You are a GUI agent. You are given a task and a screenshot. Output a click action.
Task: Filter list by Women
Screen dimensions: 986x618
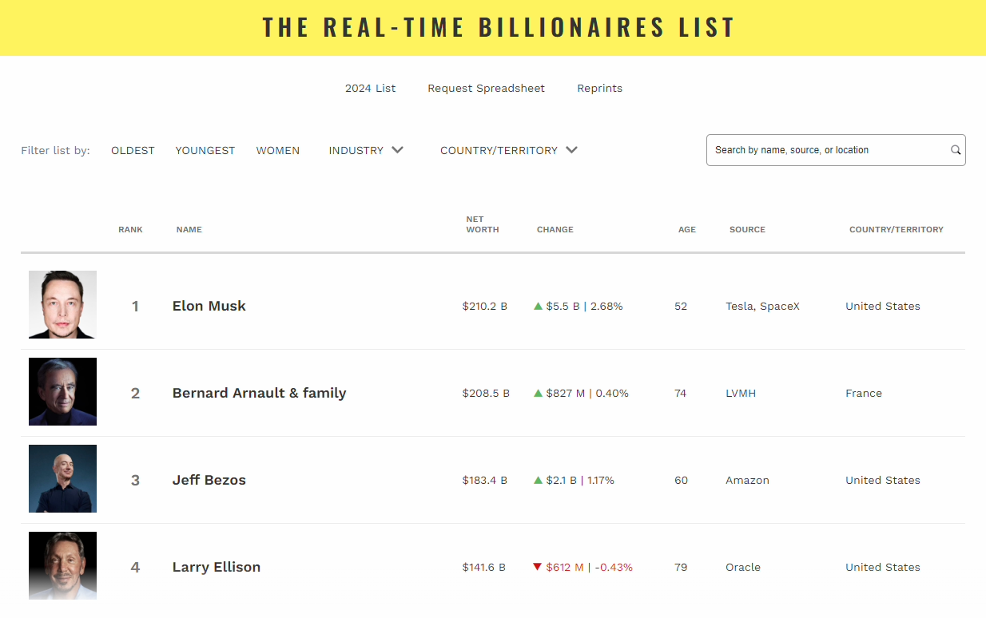tap(278, 150)
